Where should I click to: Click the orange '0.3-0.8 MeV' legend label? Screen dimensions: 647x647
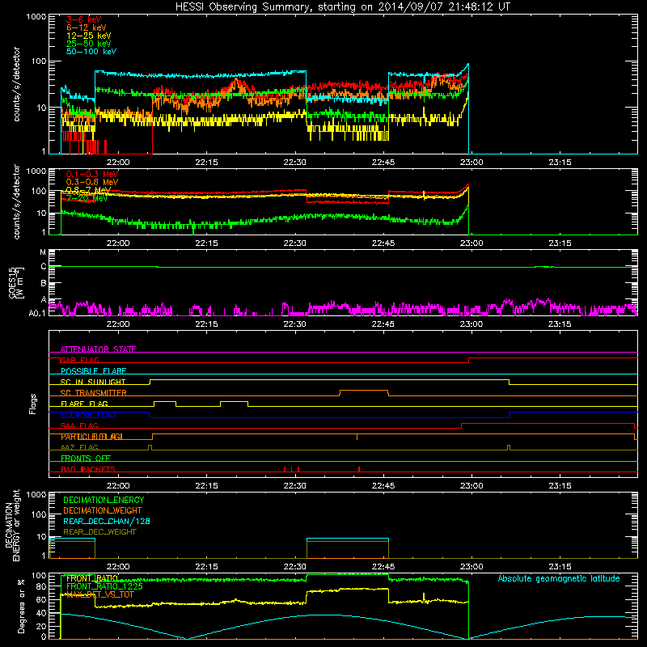(x=92, y=182)
